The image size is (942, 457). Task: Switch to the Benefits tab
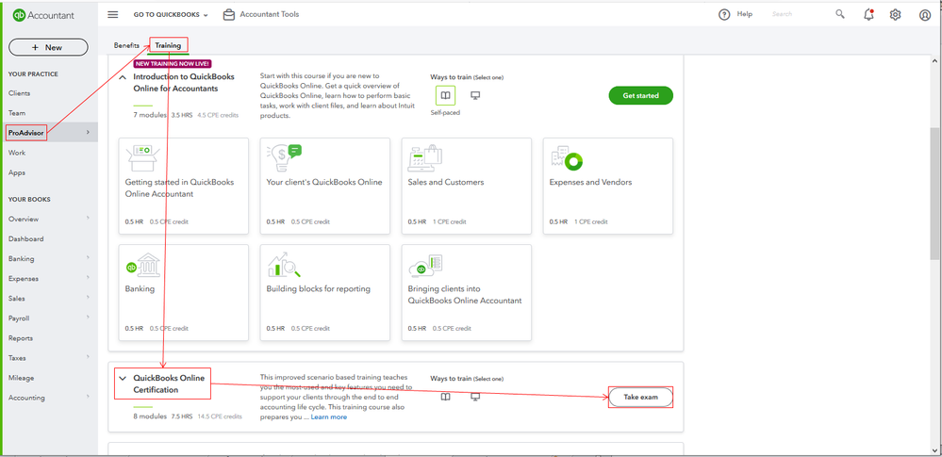126,45
